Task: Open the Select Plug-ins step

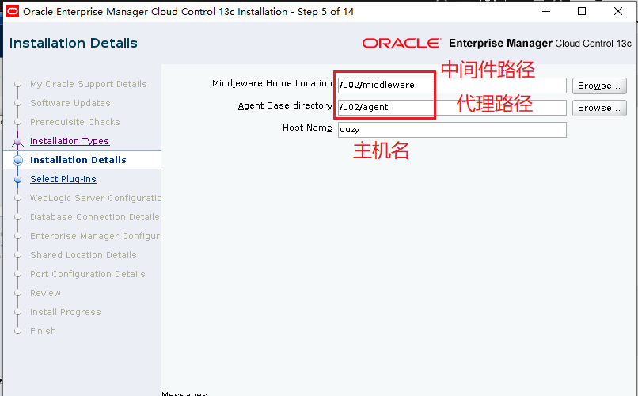Action: pyautogui.click(x=63, y=179)
